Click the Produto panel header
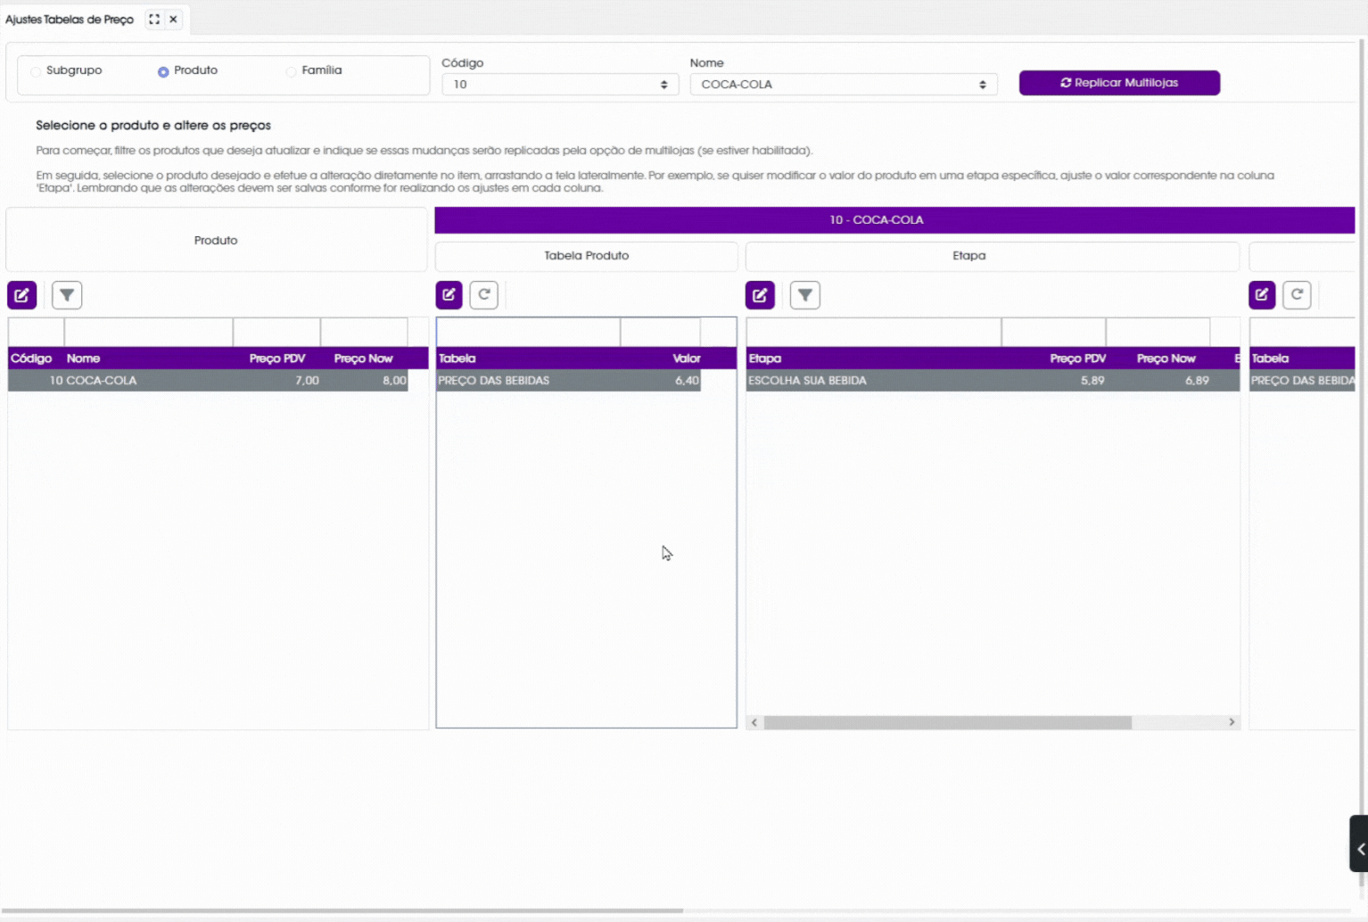The width and height of the screenshot is (1368, 922). [x=217, y=240]
